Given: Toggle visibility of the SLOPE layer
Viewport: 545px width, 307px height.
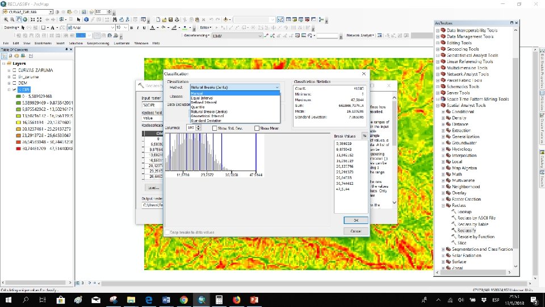Looking at the screenshot, I should [x=14, y=89].
